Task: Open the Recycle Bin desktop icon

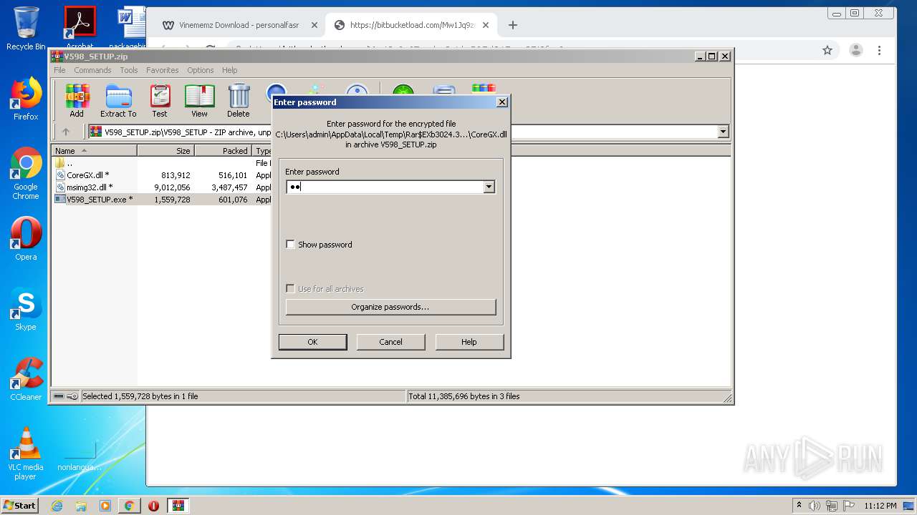Action: [26, 29]
